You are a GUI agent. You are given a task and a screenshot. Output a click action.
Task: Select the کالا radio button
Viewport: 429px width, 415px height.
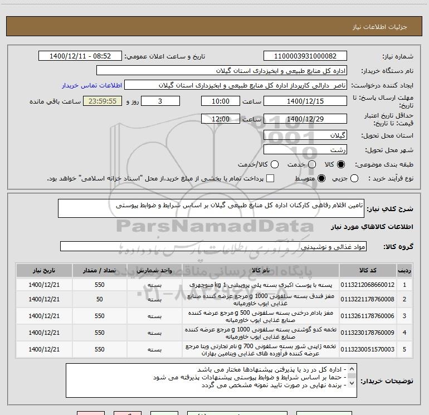(341, 164)
